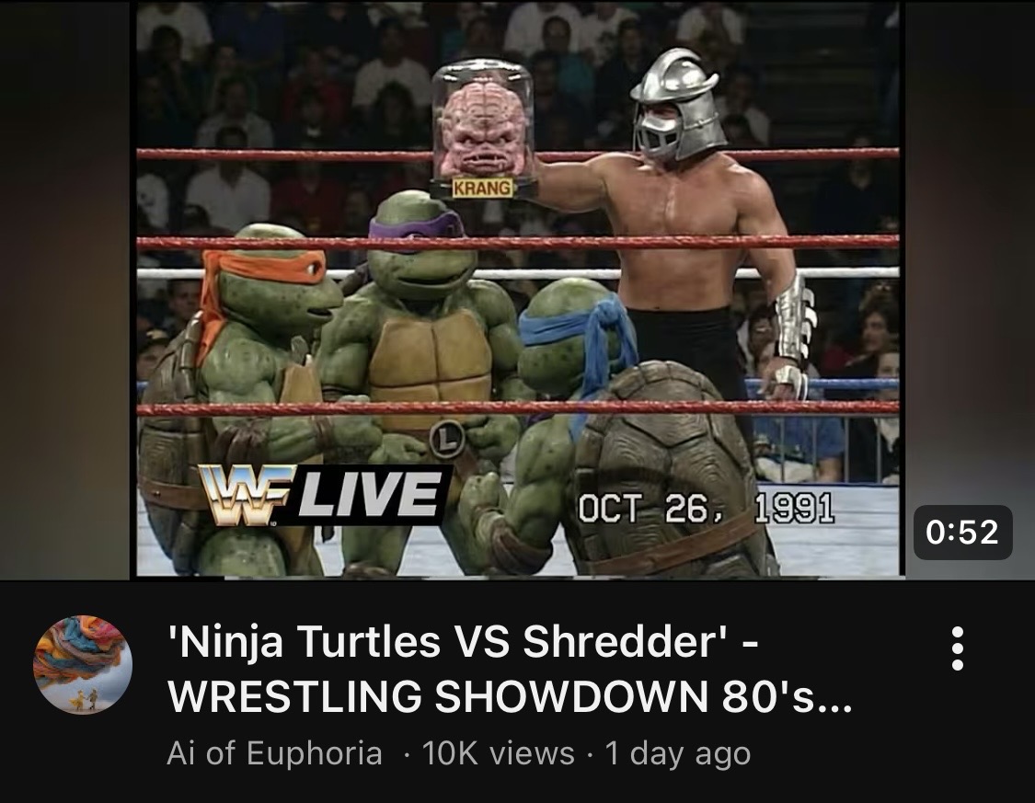
Task: Click the LIVE text overlay
Action: 371,494
